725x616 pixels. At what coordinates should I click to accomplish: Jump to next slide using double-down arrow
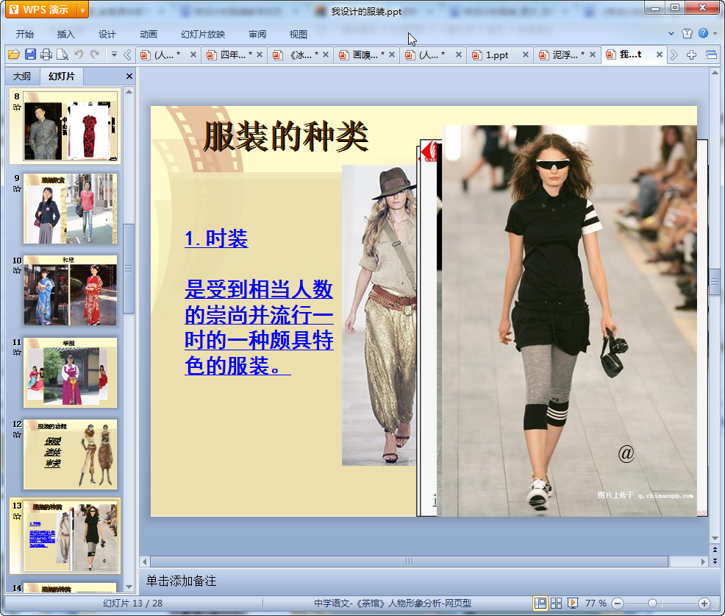(x=715, y=561)
